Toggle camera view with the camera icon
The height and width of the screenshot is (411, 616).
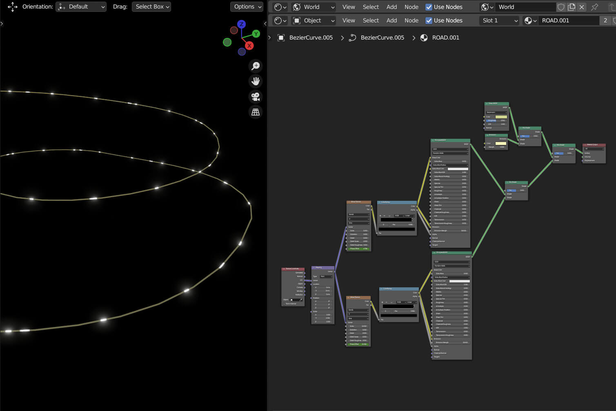[256, 97]
